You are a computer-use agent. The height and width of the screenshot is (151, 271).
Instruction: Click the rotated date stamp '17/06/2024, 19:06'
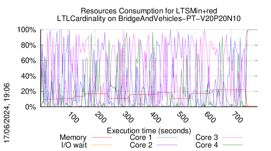[7, 113]
